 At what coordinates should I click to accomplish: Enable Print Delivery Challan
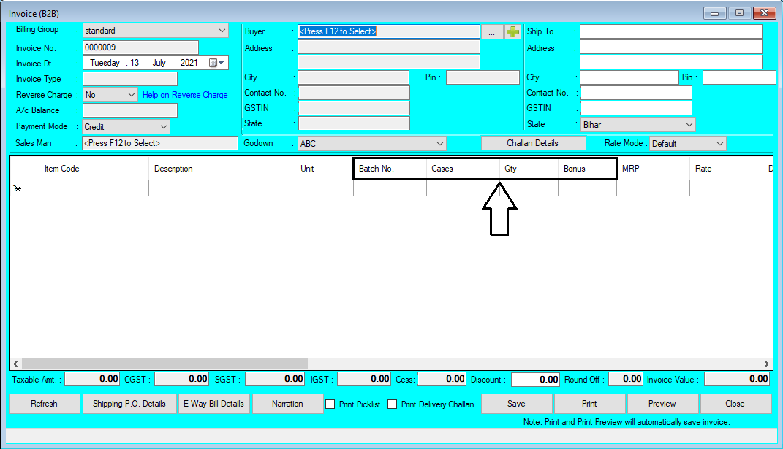pyautogui.click(x=392, y=404)
